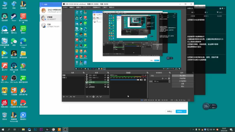Toggle lock on bottom display capture source
The height and width of the screenshot is (132, 235).
coord(108,87)
